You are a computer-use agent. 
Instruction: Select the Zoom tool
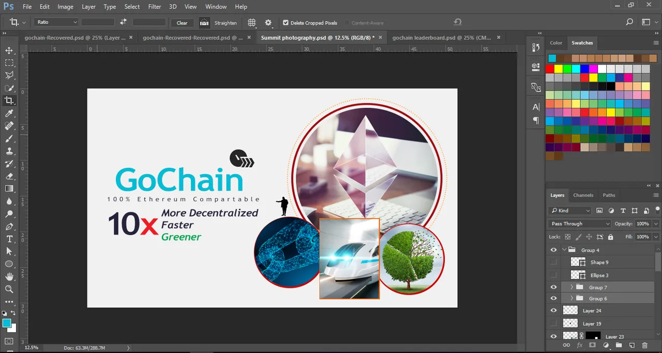tap(9, 289)
